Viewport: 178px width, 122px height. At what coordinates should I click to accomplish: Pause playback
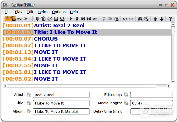point(77,19)
